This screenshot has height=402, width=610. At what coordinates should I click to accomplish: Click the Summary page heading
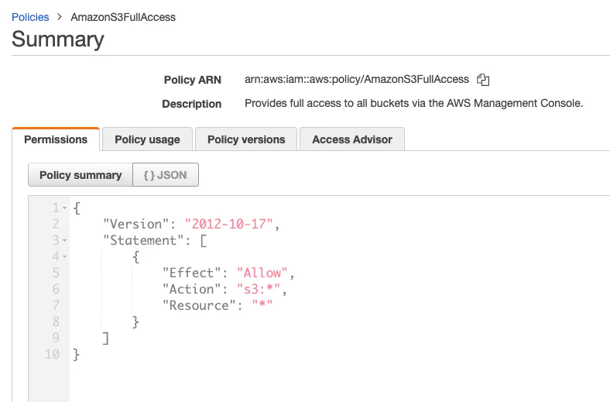tap(58, 40)
